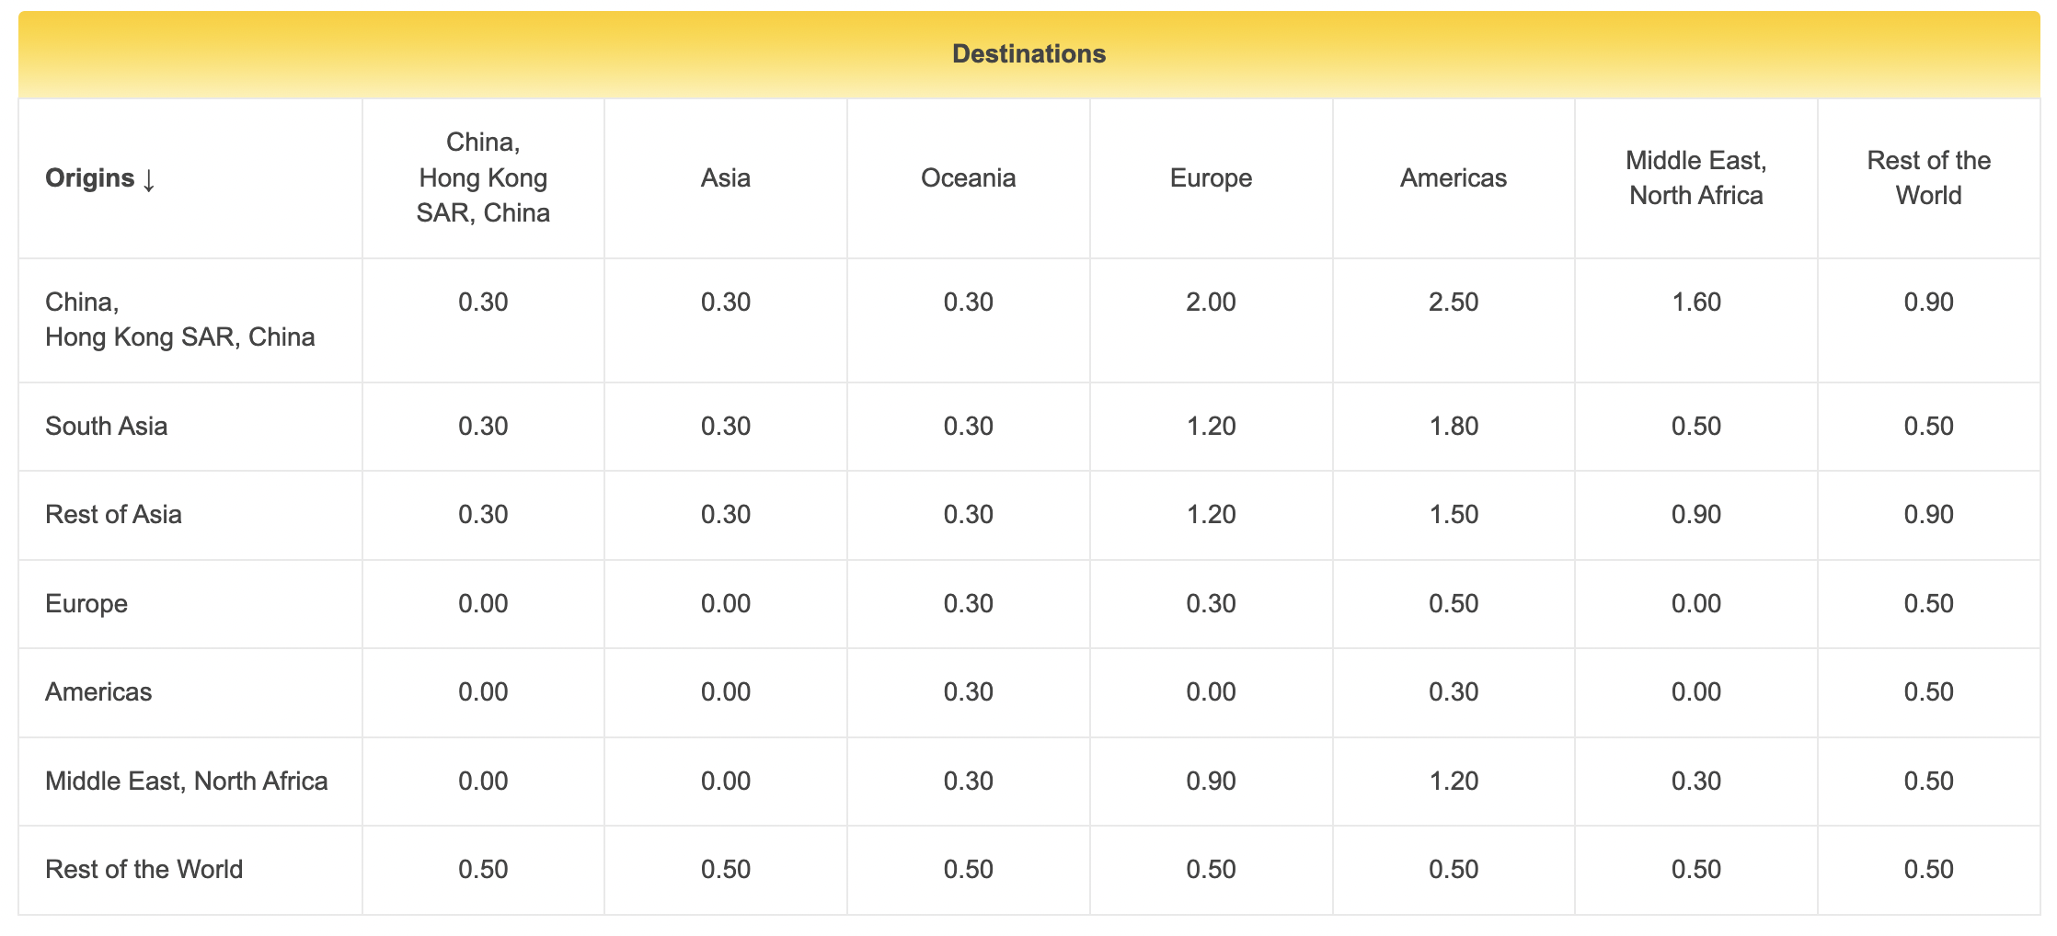Click 0.50 in Rest of World row, Americas column
This screenshot has height=936, width=2057.
pyautogui.click(x=1454, y=869)
